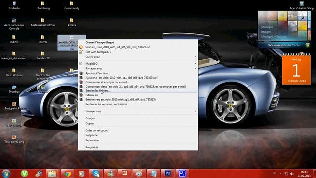Click the DE language indicator
Viewport: 316px width, 178px height.
click(x=274, y=173)
